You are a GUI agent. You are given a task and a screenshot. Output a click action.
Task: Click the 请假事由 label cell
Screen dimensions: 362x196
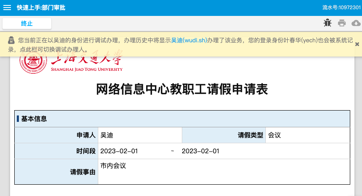[x=56, y=172]
